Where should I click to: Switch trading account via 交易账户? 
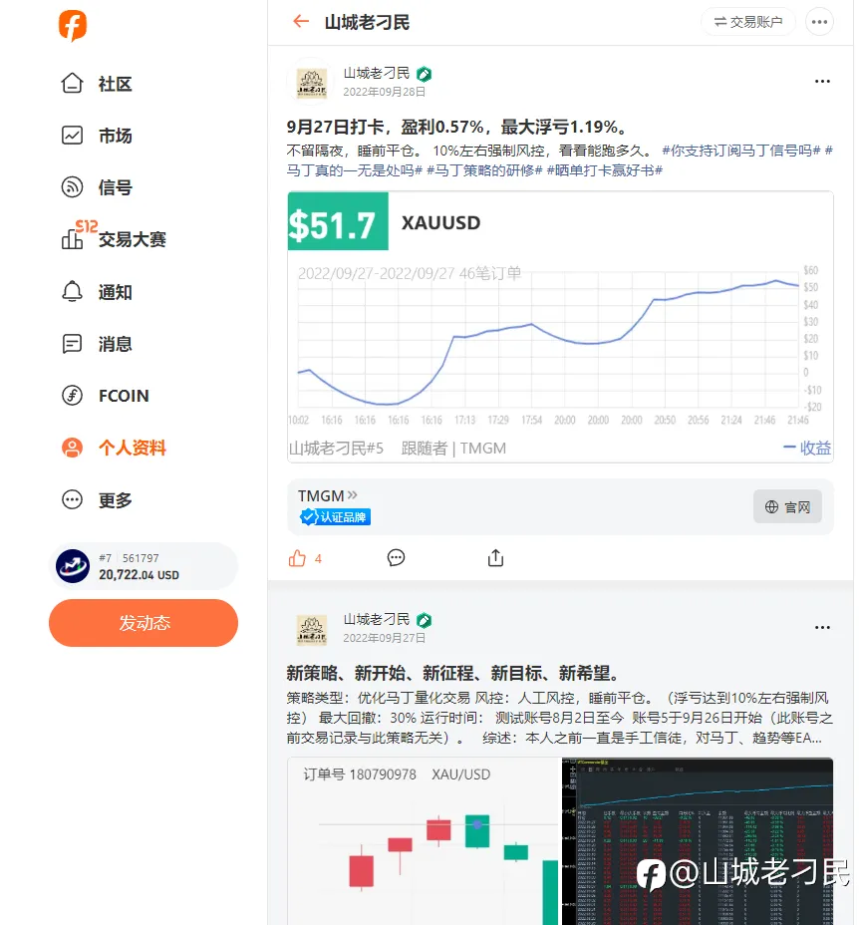point(748,22)
